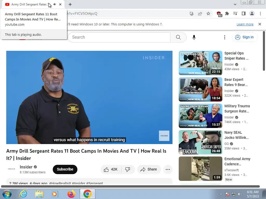The image size is (266, 199).
Task: Open Special Ops Sniper Rates title
Action: click(236, 56)
